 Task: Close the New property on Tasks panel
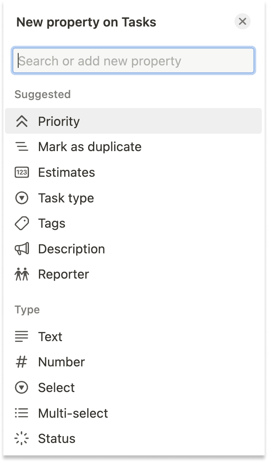pyautogui.click(x=242, y=22)
